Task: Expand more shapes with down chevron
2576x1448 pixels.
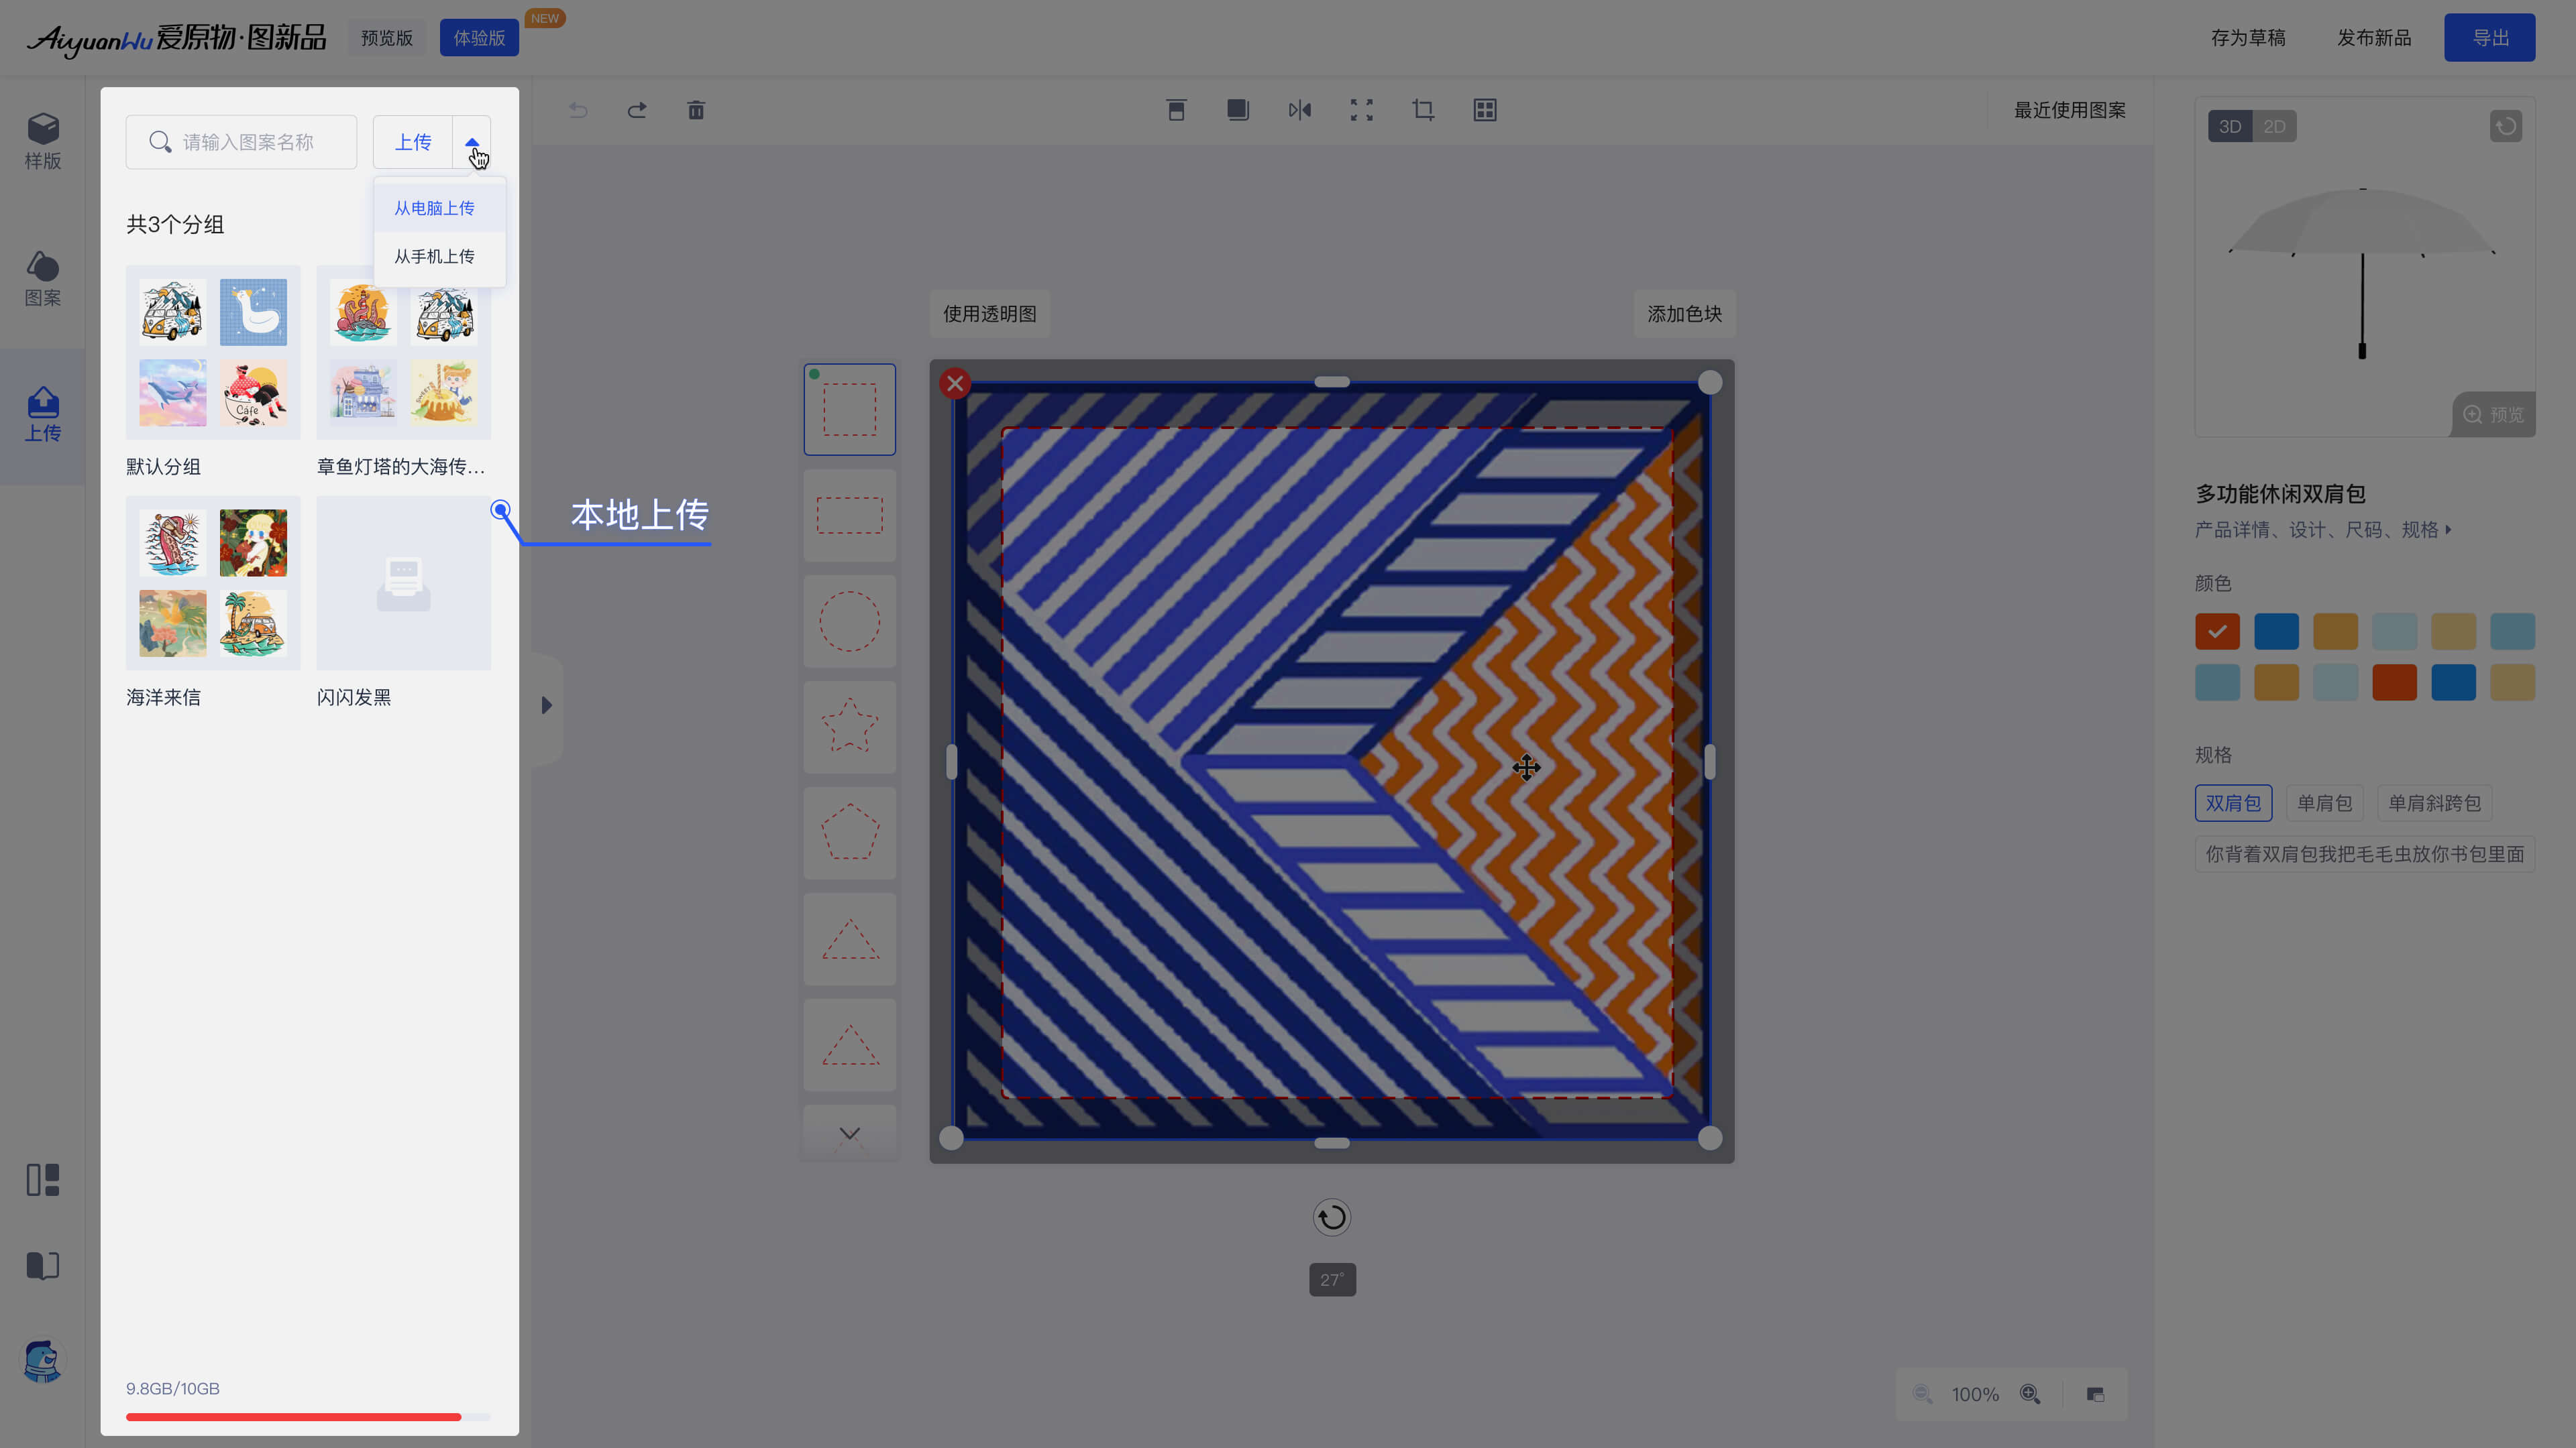Action: pyautogui.click(x=849, y=1133)
